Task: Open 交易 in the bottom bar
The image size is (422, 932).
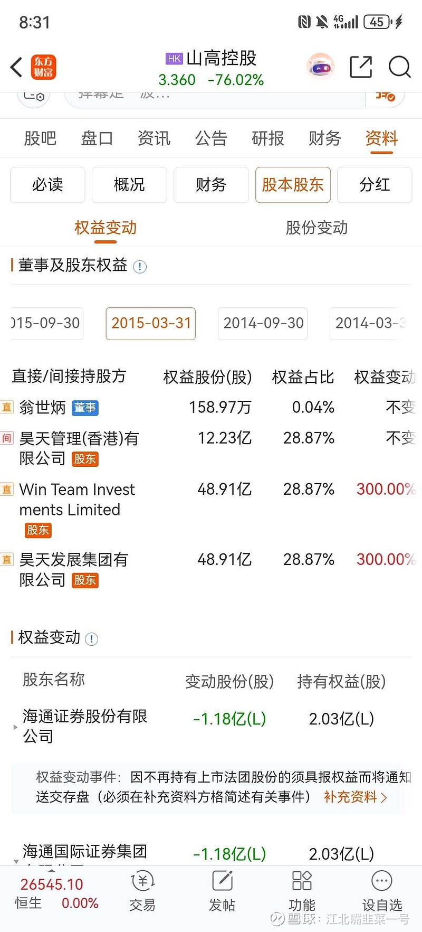Action: [x=142, y=892]
